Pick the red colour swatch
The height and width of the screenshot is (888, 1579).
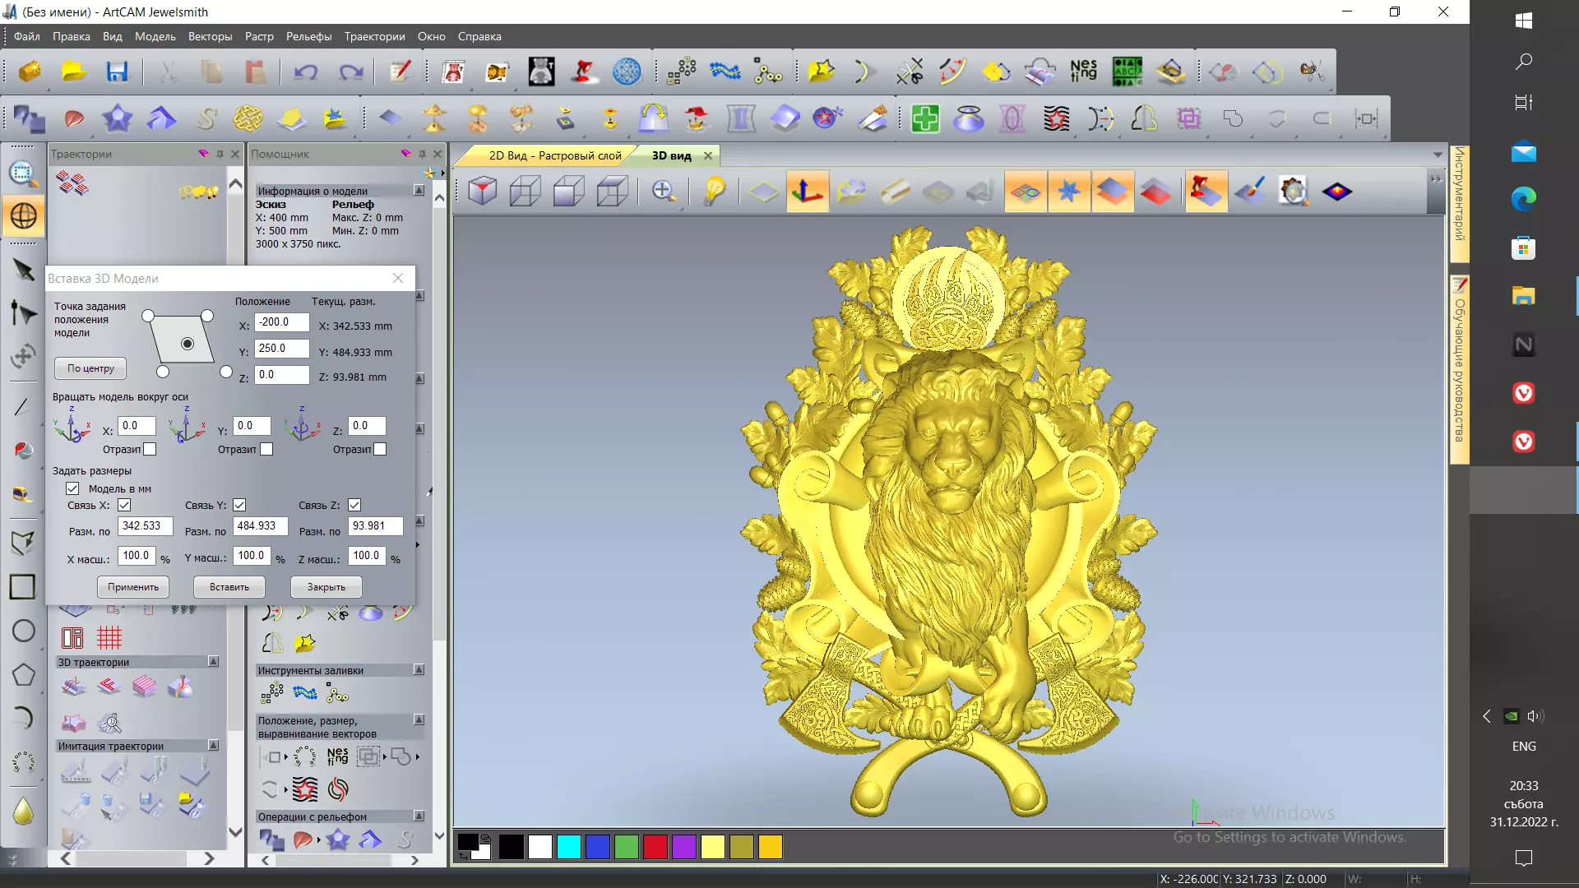pyautogui.click(x=655, y=847)
